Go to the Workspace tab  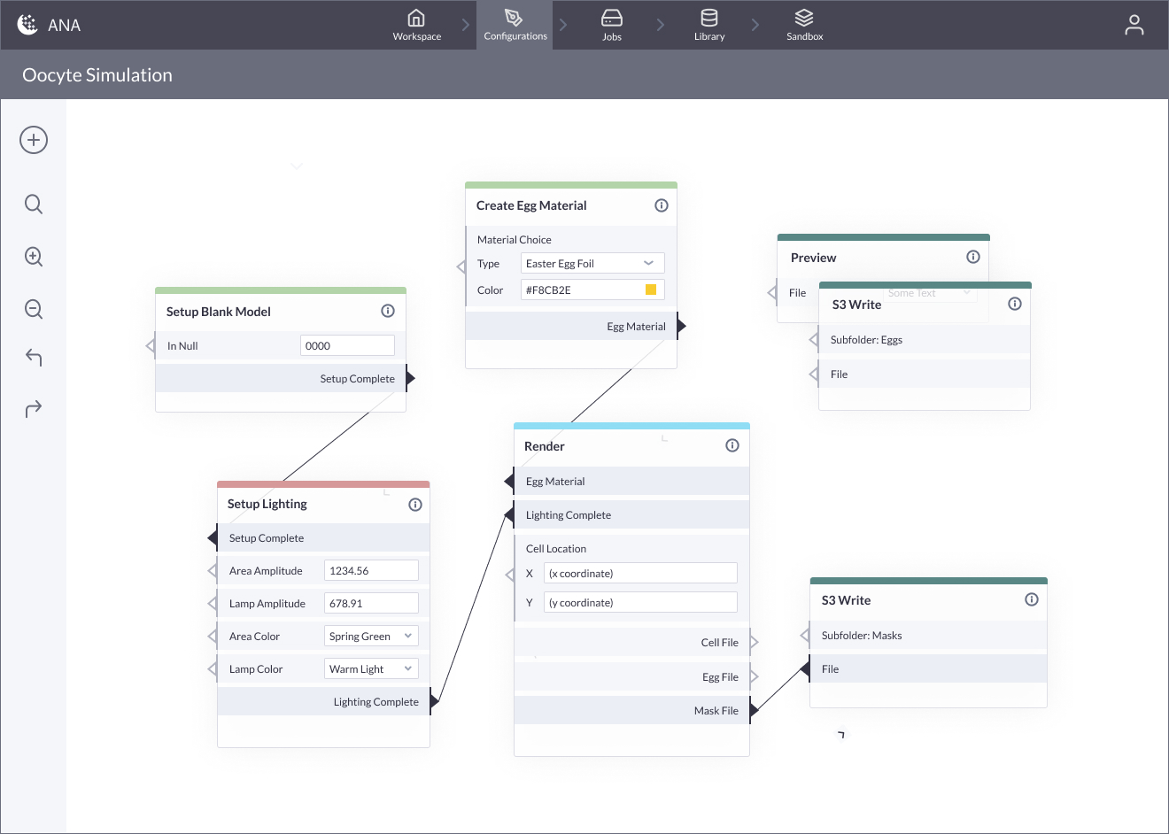pyautogui.click(x=416, y=25)
